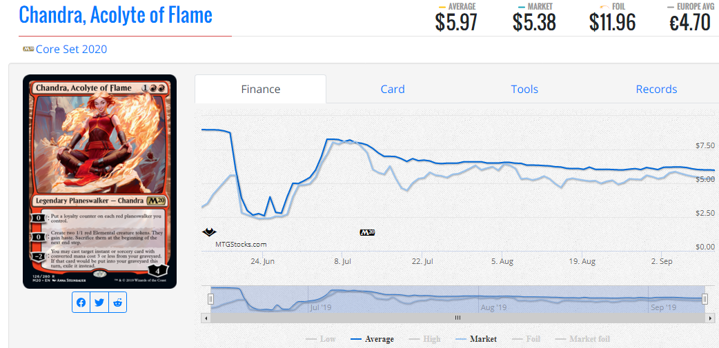
Task: Share the card on Facebook
Action: (x=81, y=303)
